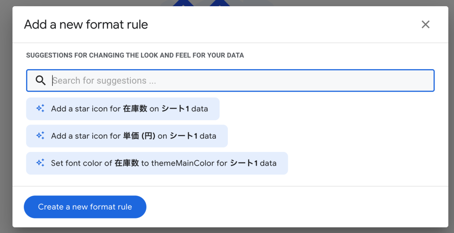Click the Suggestions for changing look heading
The width and height of the screenshot is (454, 233).
(135, 56)
